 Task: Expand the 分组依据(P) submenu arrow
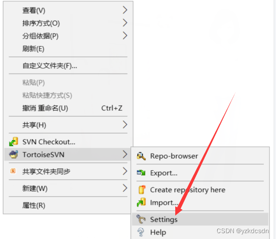click(125, 36)
